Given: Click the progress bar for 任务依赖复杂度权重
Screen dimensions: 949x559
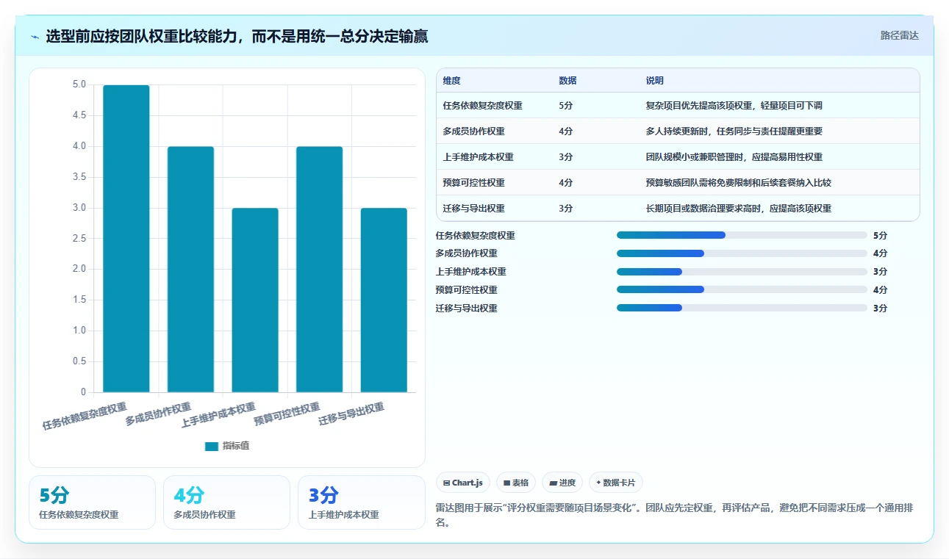Looking at the screenshot, I should tap(742, 235).
